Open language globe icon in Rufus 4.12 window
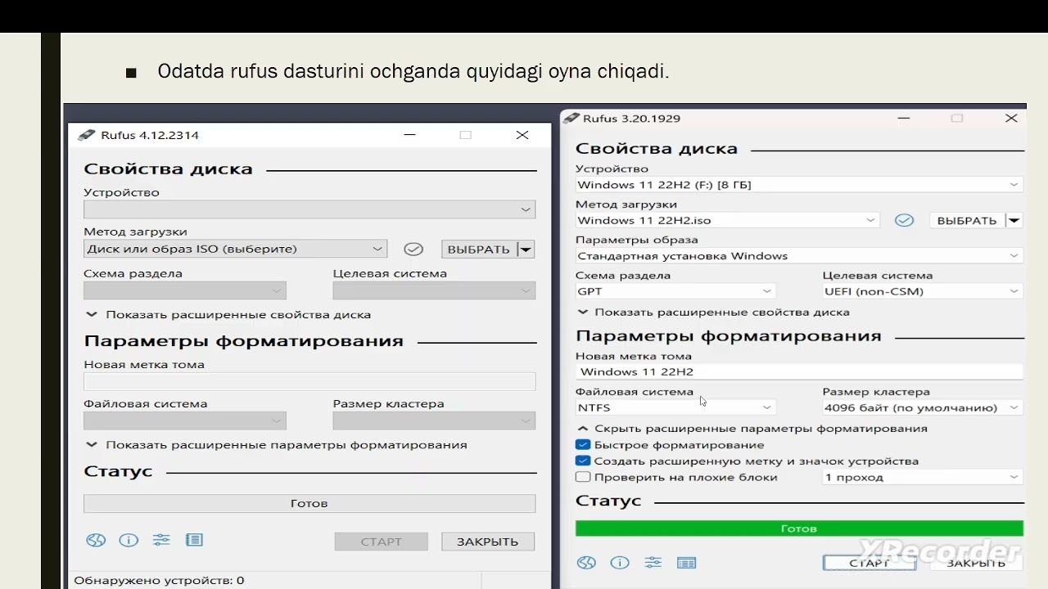The image size is (1048, 589). pos(96,540)
